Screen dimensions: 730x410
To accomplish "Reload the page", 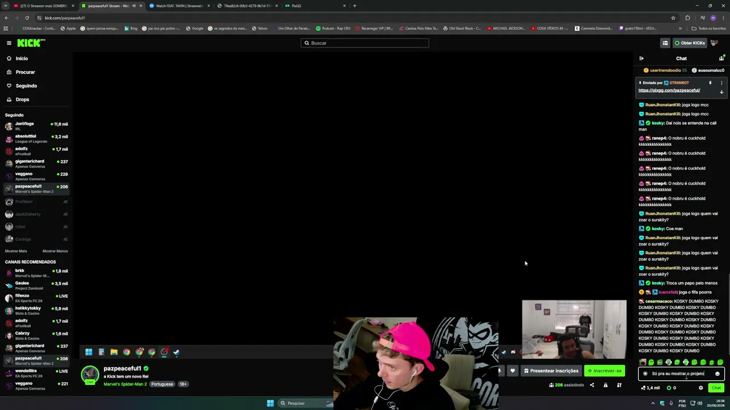I will point(27,18).
